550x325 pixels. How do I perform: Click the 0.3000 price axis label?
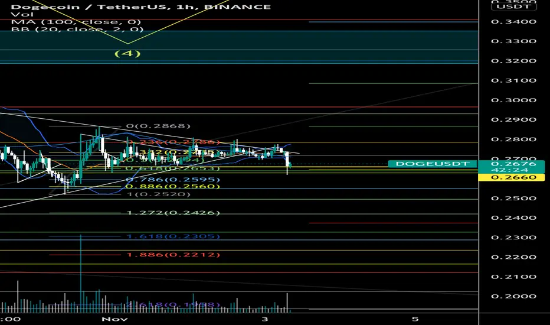[x=513, y=100]
